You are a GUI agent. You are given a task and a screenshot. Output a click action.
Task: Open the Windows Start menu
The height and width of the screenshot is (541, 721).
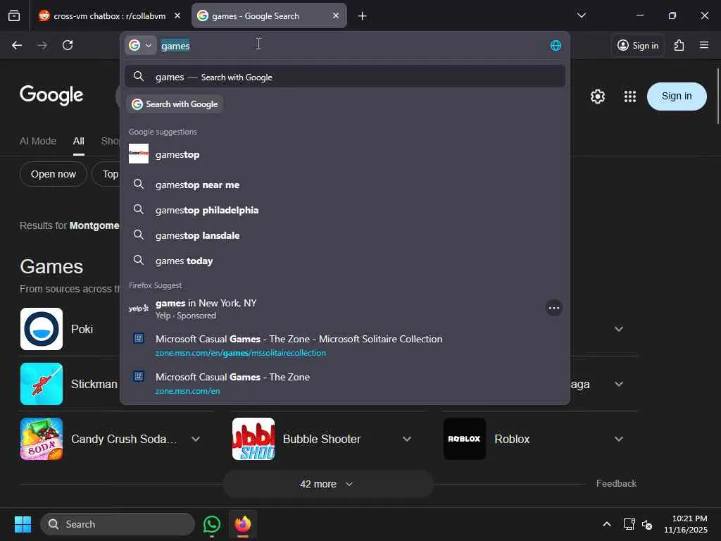[x=23, y=524]
